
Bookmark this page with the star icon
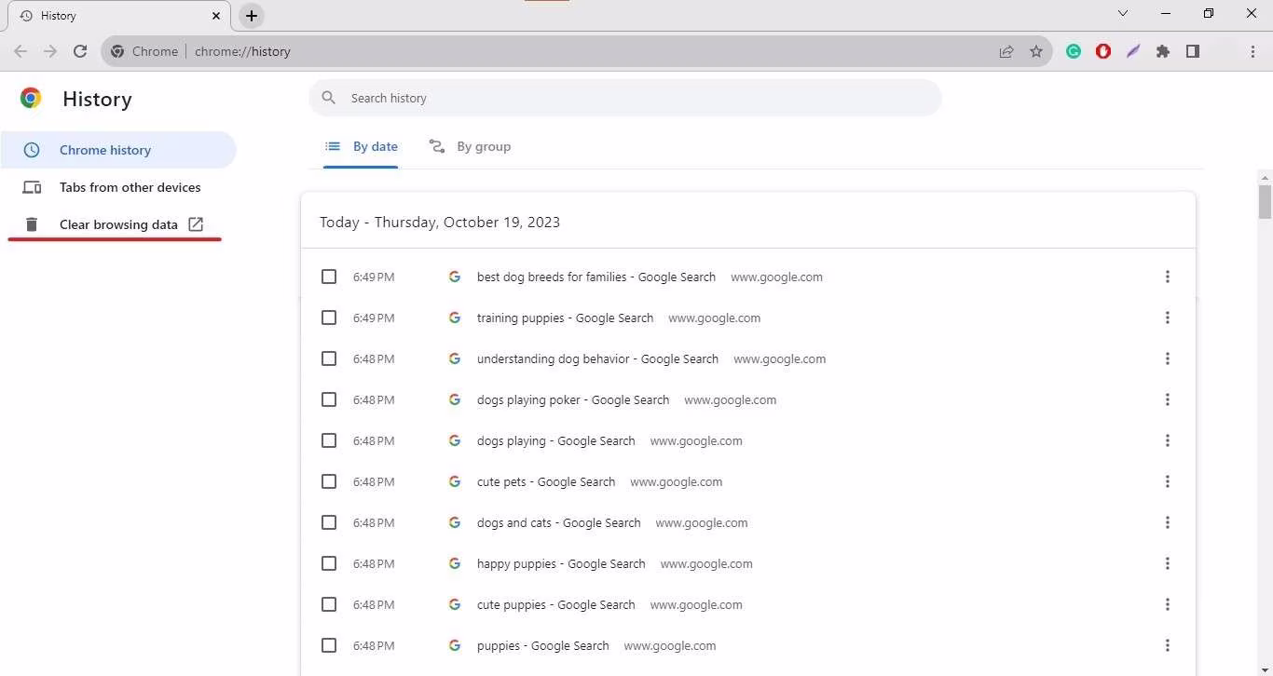point(1036,52)
